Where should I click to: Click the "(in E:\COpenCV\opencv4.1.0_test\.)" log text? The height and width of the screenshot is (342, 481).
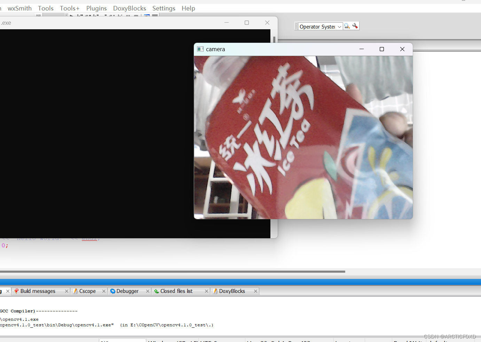click(167, 325)
